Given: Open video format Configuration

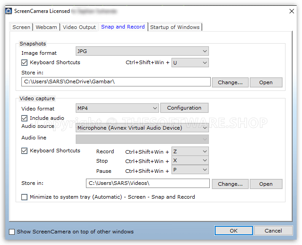Looking at the screenshot, I should [184, 108].
